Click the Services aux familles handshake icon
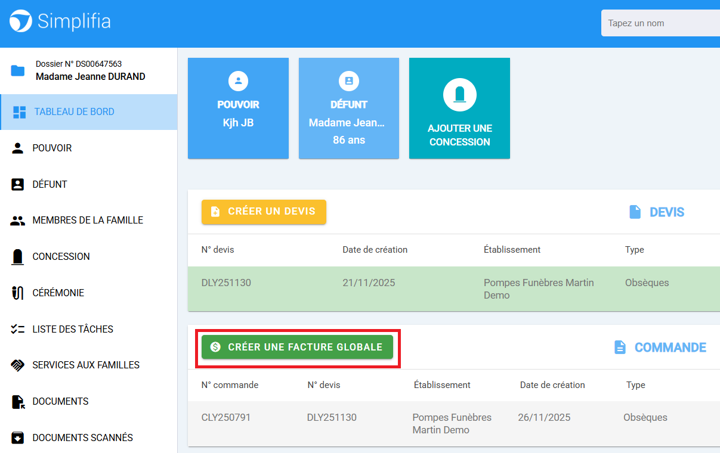Screen dimensions: 720x453 [18, 365]
